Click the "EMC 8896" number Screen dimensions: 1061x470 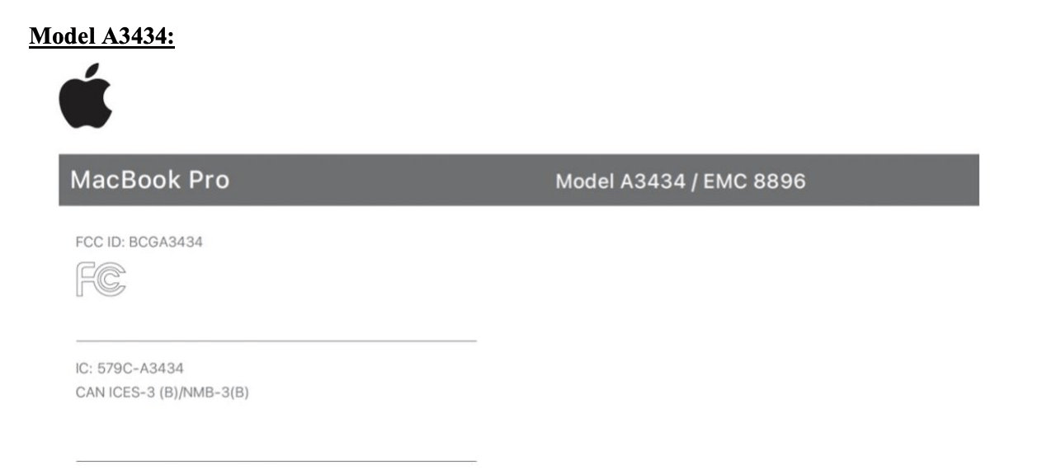(754, 181)
